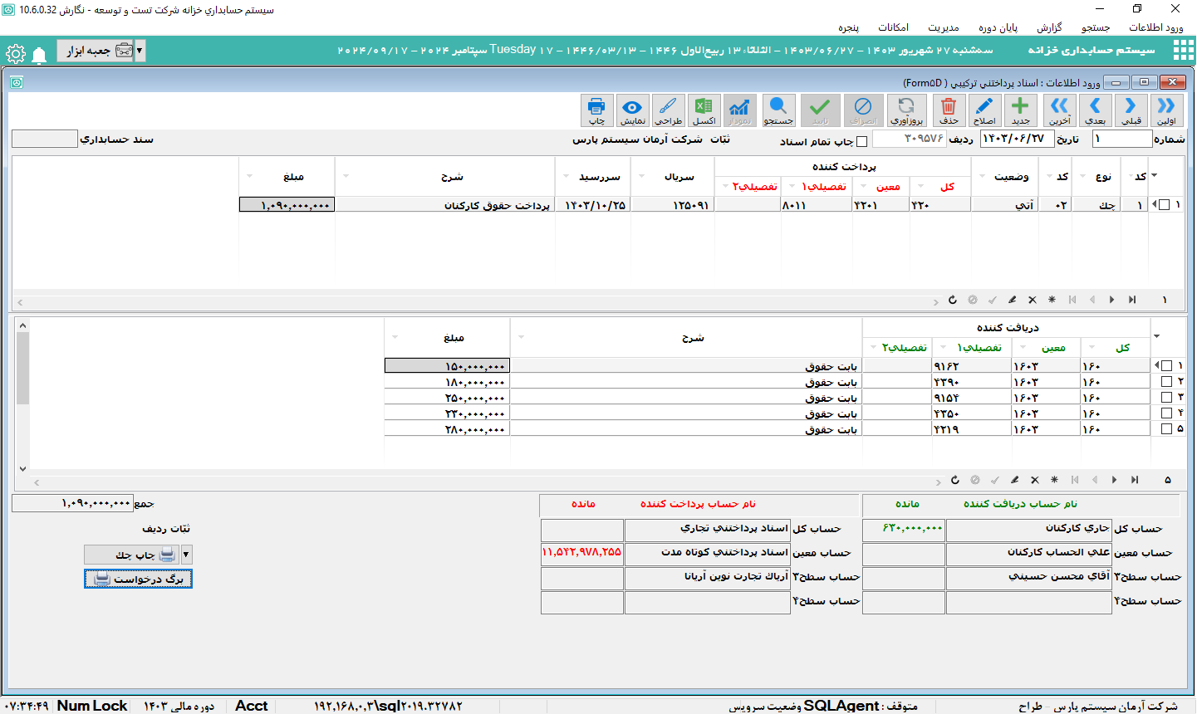Click the تاریخ field ۱۴۰۳/۰۶/۲۷

(1017, 139)
